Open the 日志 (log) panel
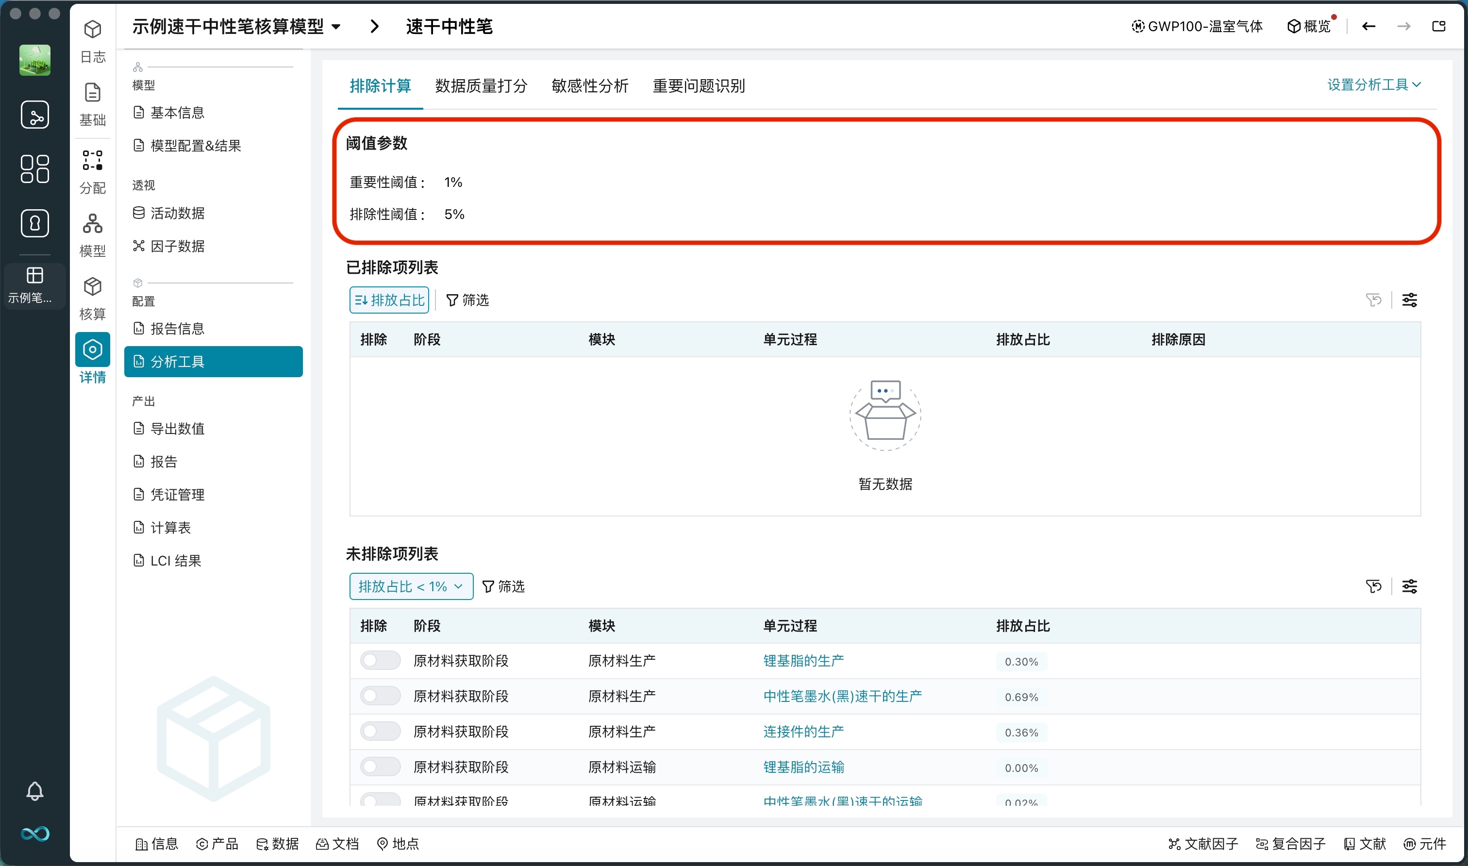Image resolution: width=1468 pixels, height=866 pixels. tap(93, 41)
